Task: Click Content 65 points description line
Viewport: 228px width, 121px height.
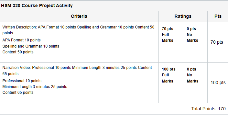Action: point(18,93)
